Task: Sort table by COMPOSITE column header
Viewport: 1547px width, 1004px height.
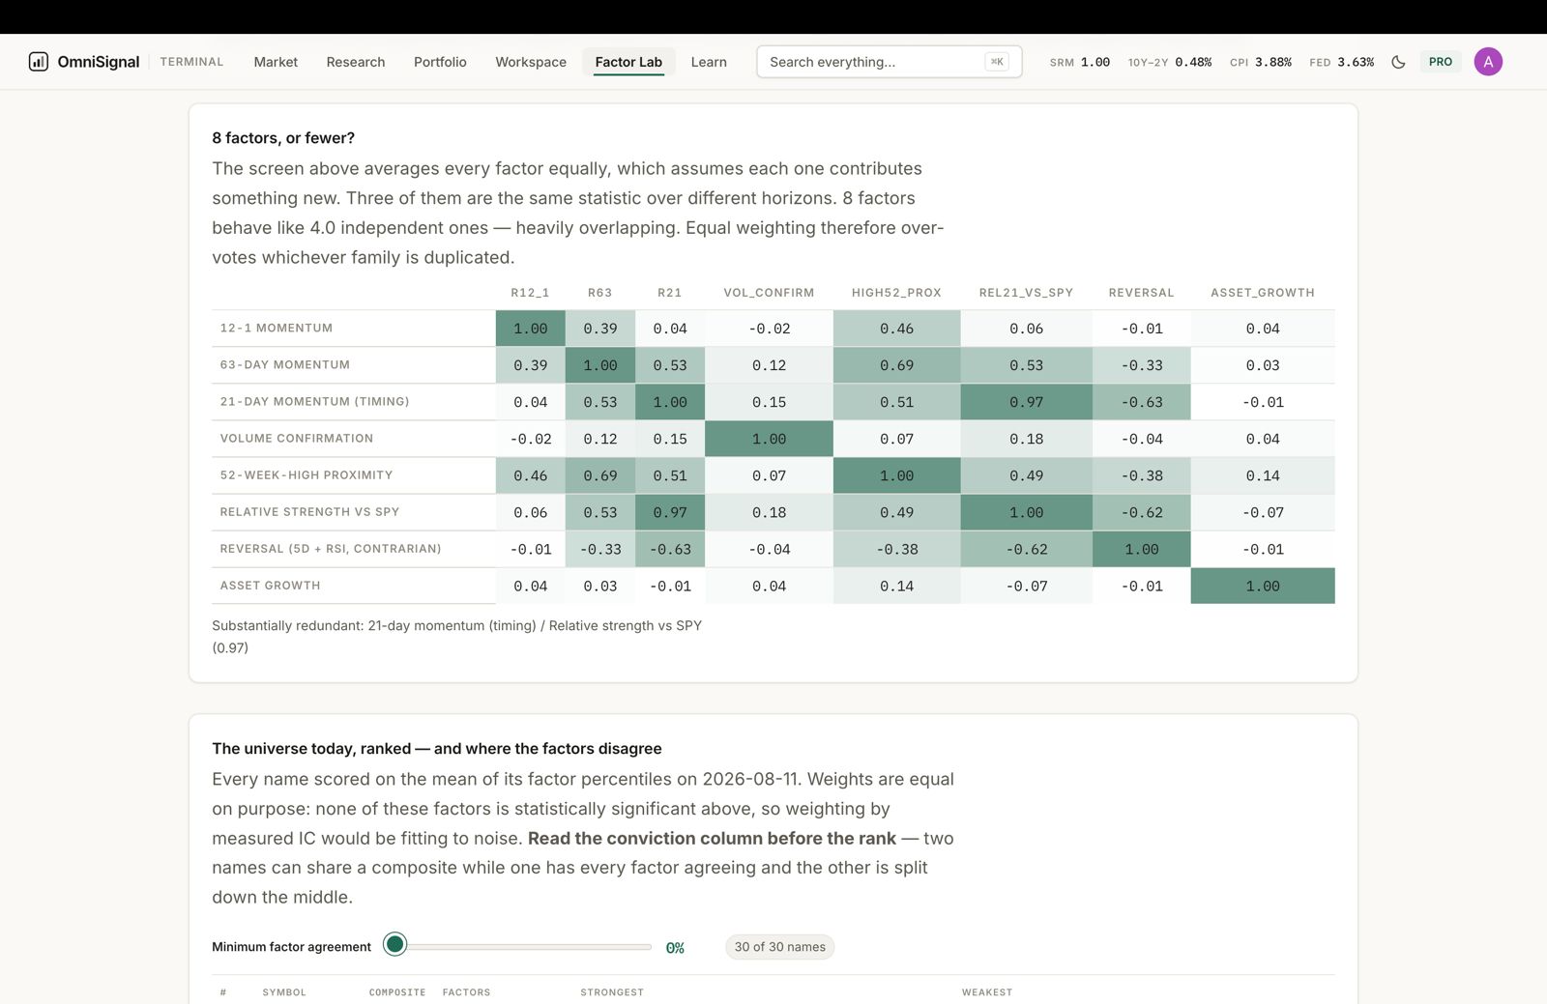Action: 397,992
